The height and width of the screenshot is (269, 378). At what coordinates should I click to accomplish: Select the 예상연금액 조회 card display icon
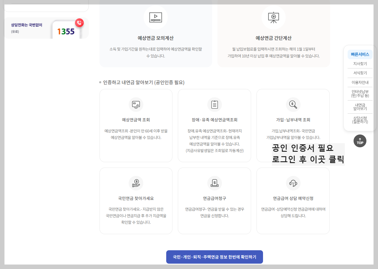(136, 104)
